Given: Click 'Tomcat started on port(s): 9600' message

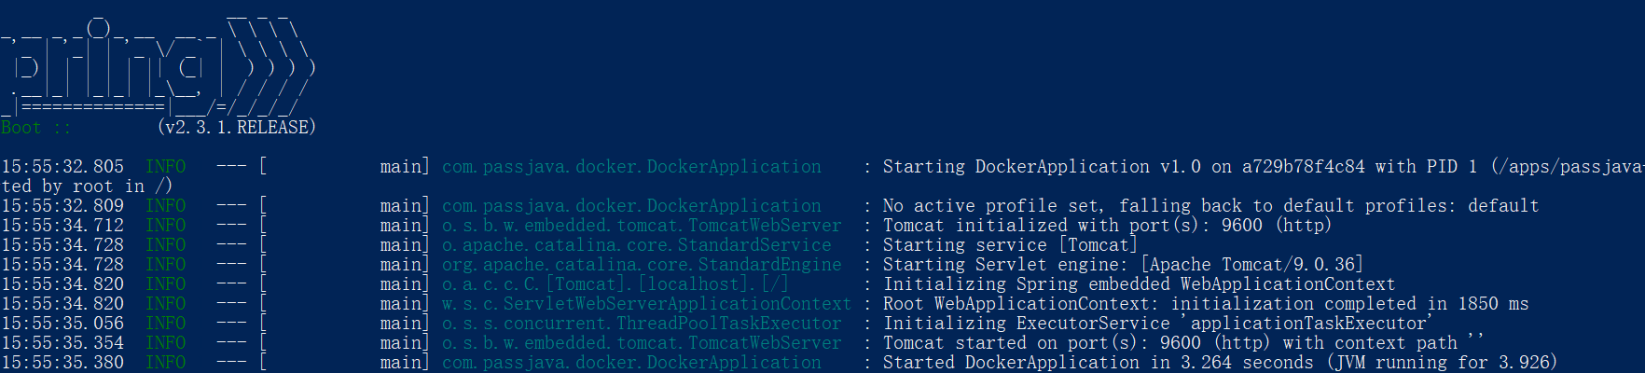Looking at the screenshot, I should 1042,343.
